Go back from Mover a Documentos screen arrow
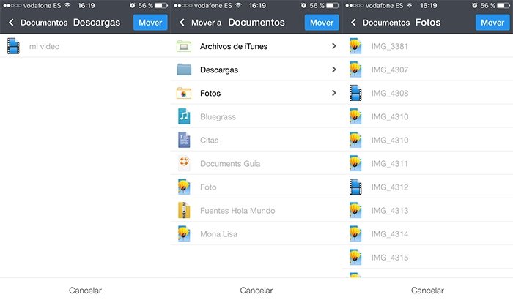The image size is (513, 303). 182,22
